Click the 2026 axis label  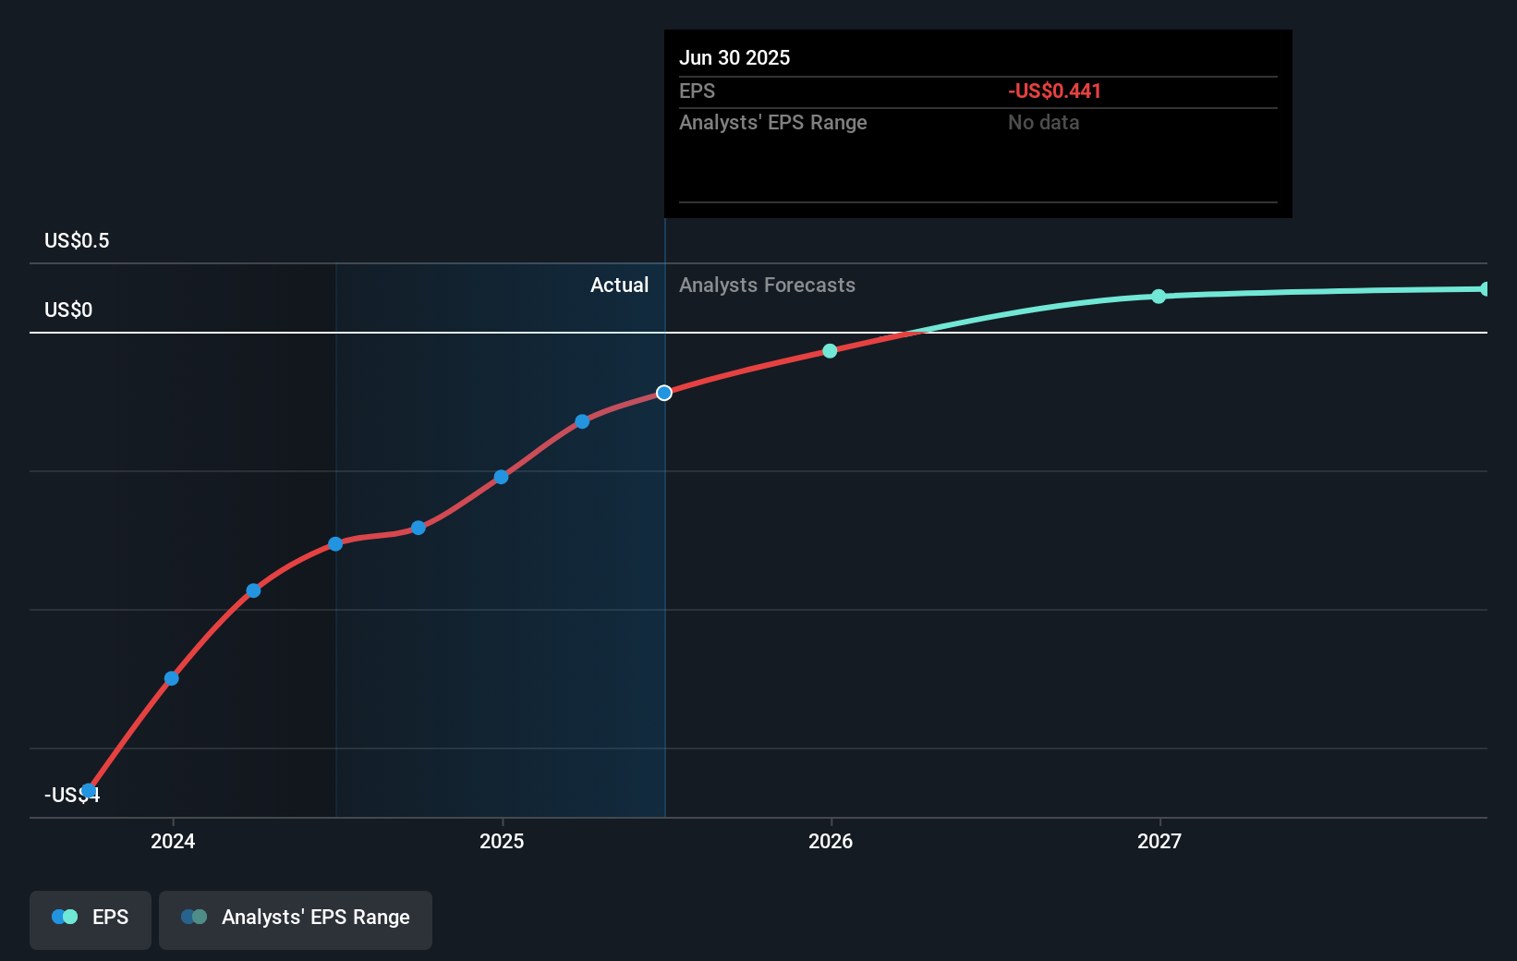click(831, 841)
